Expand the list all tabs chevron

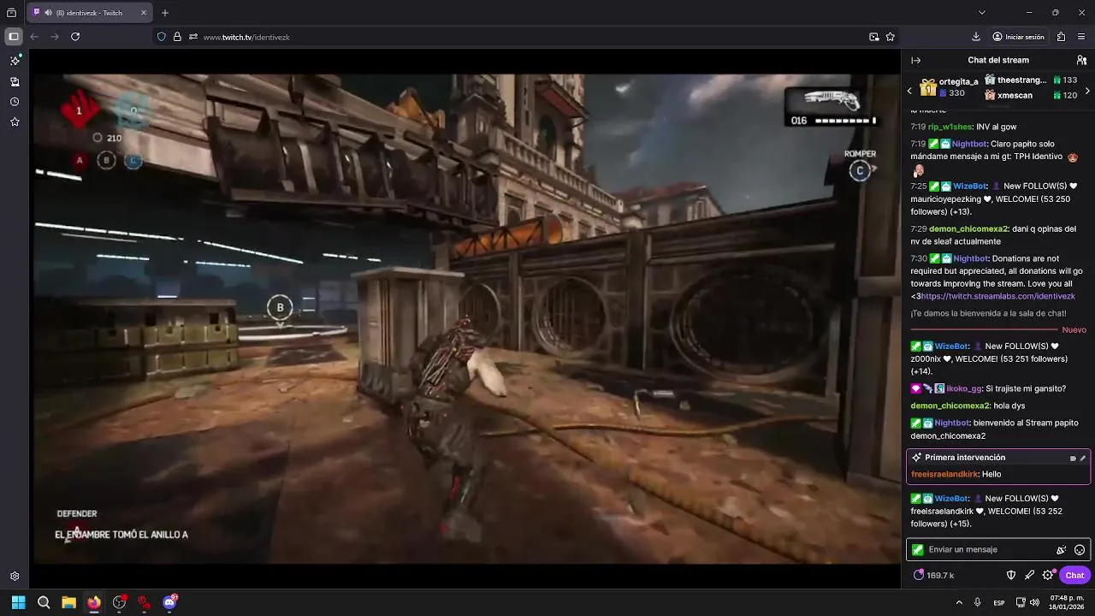pyautogui.click(x=981, y=13)
